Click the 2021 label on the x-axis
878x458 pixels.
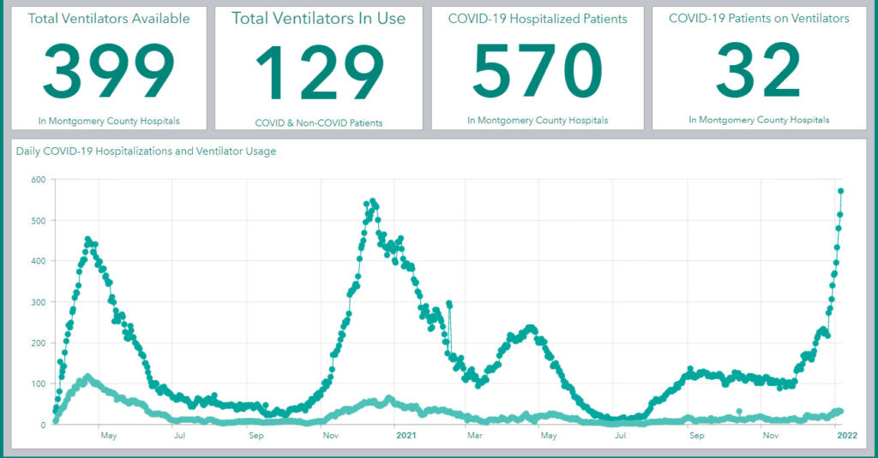point(406,435)
